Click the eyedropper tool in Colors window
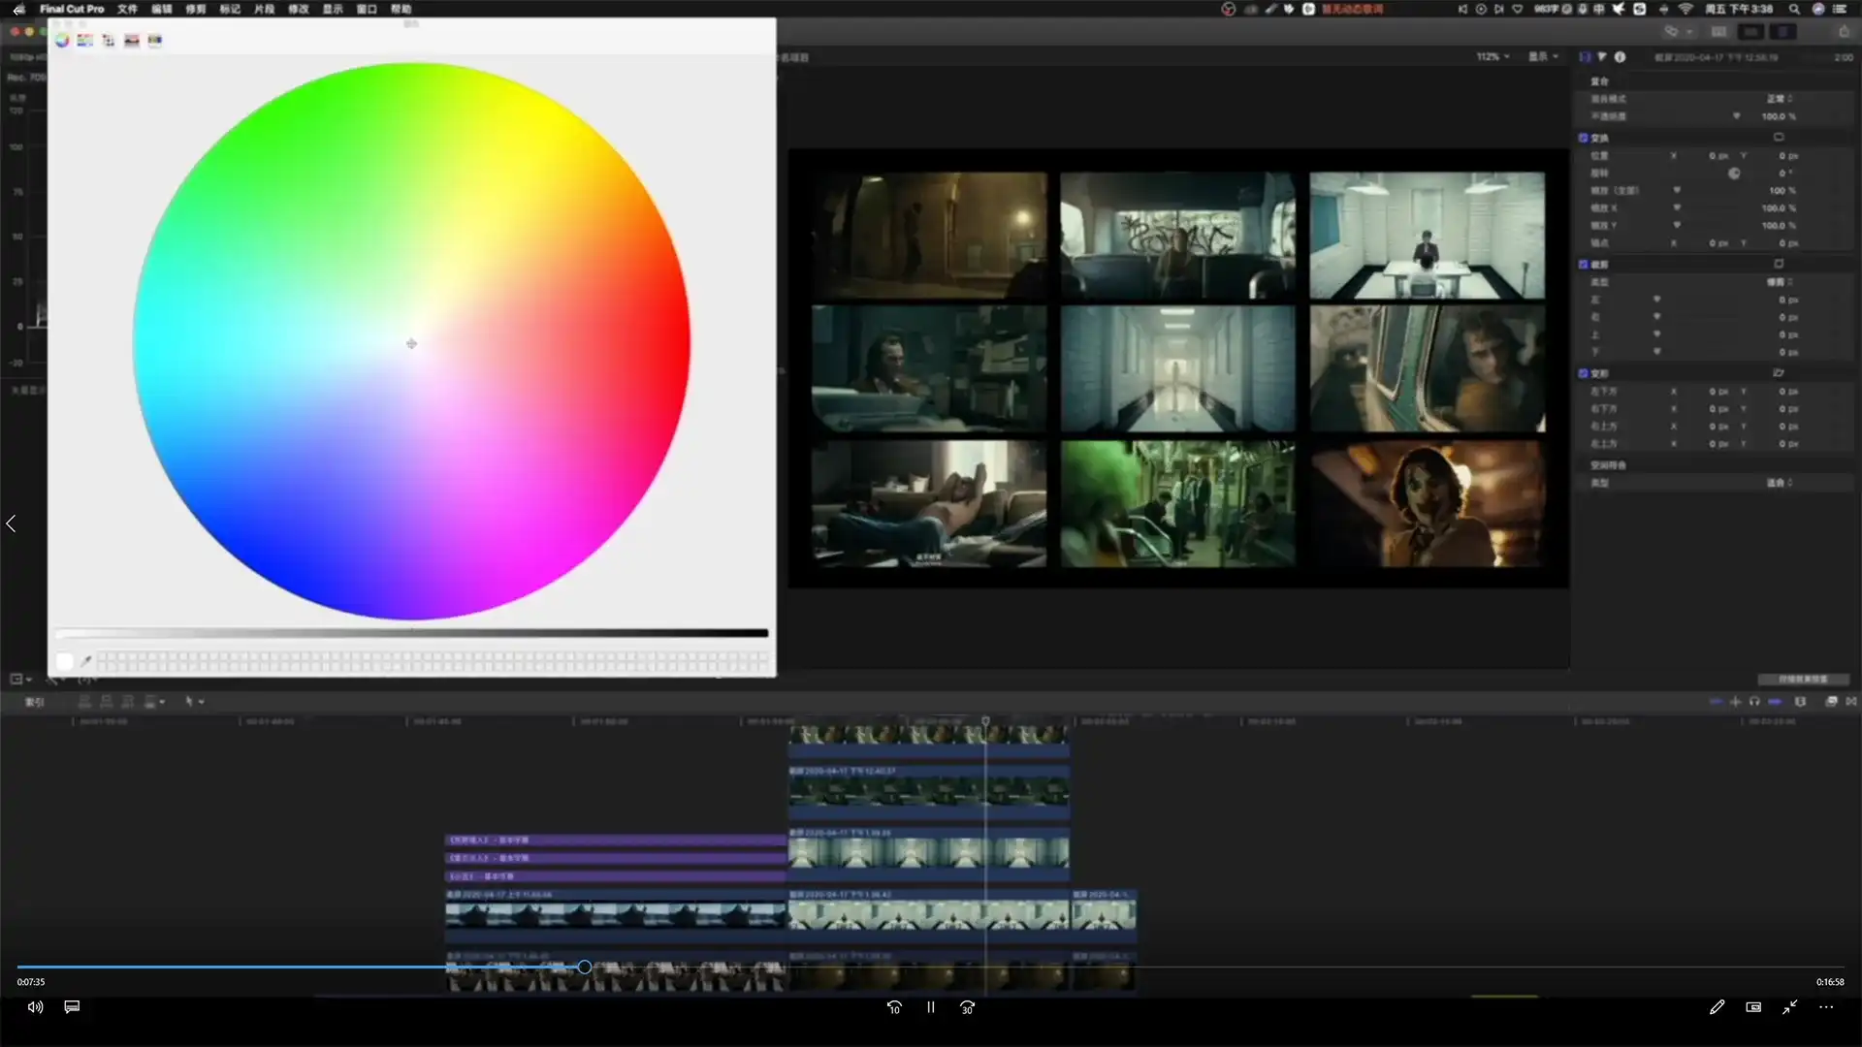Viewport: 1862px width, 1047px height. 86,661
